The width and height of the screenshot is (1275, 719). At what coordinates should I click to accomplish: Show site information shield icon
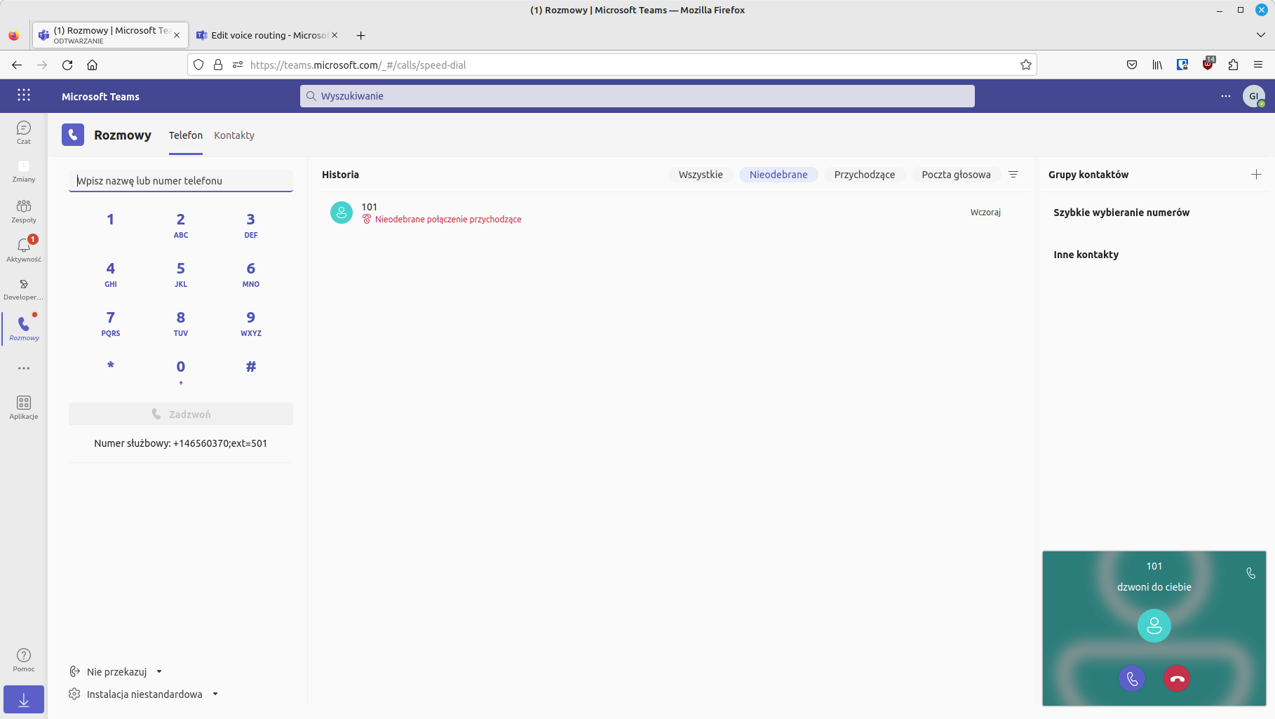[x=198, y=65]
